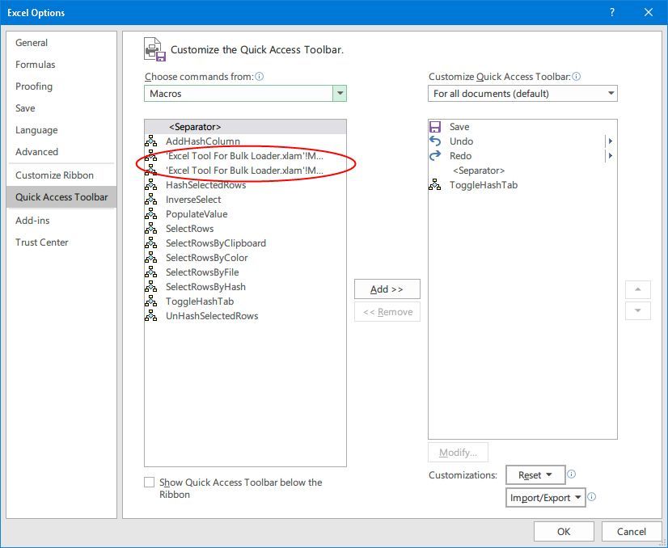Screen dimensions: 668x548
Task: Click info icon beside Choose commands from
Action: pyautogui.click(x=259, y=77)
